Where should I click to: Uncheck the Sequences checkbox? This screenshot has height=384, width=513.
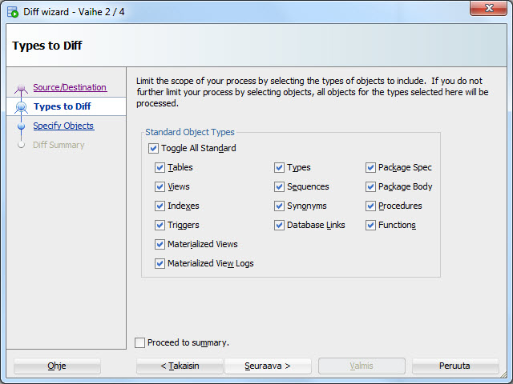tap(279, 186)
